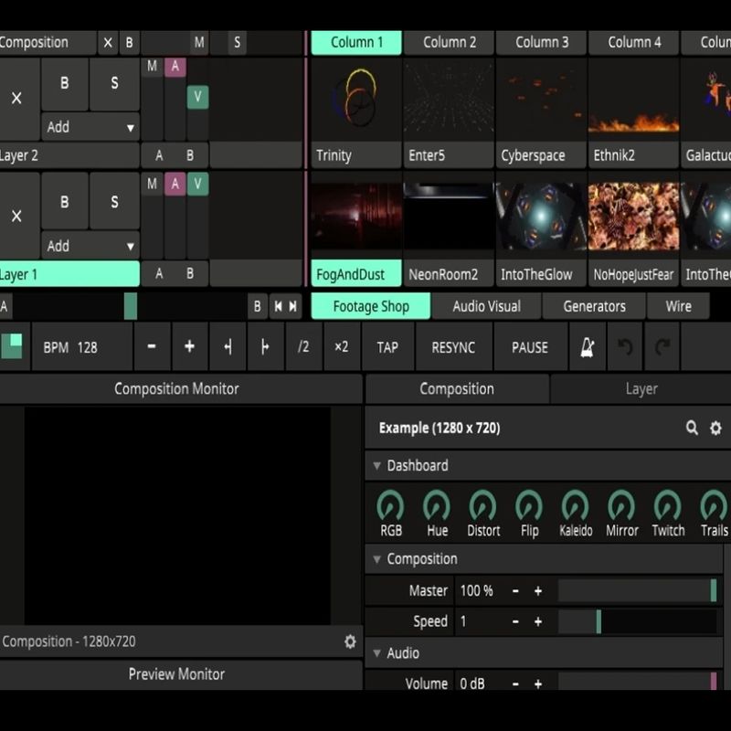The image size is (731, 731).
Task: Open the Layer 2 Add blend dropdown
Action: 90,127
